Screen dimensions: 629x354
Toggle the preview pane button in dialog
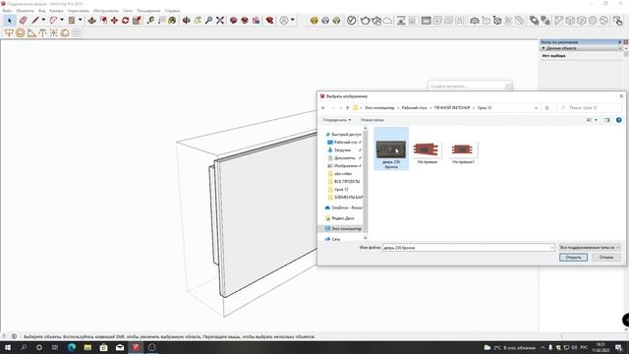coord(606,120)
